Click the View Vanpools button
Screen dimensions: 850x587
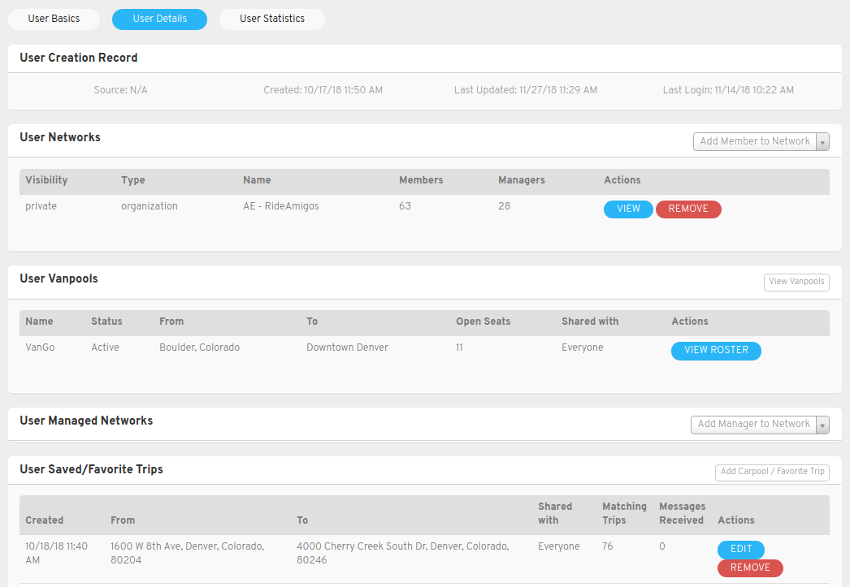(x=796, y=282)
